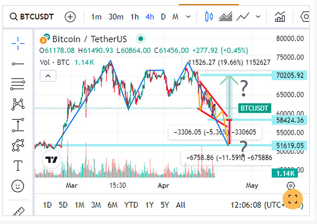This screenshot has width=317, height=224.
Task: Collapse the indicator legend chevron
Action: [48, 76]
